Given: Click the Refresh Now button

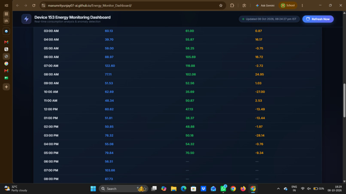Looking at the screenshot, I should [x=318, y=19].
